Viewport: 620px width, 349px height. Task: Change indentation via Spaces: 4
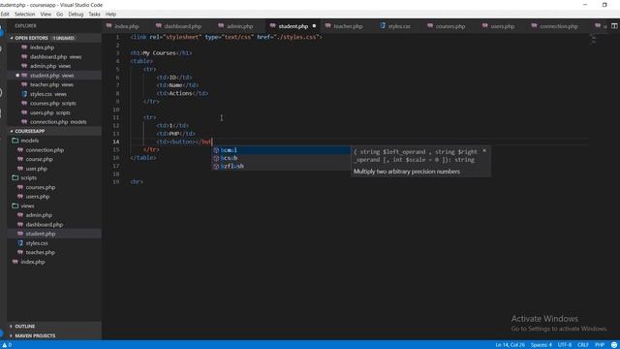[541, 345]
